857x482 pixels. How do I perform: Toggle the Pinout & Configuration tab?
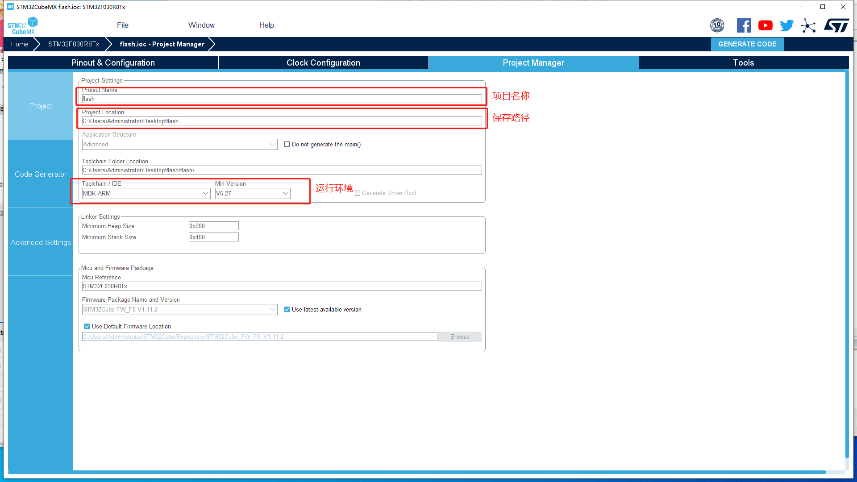pos(113,62)
